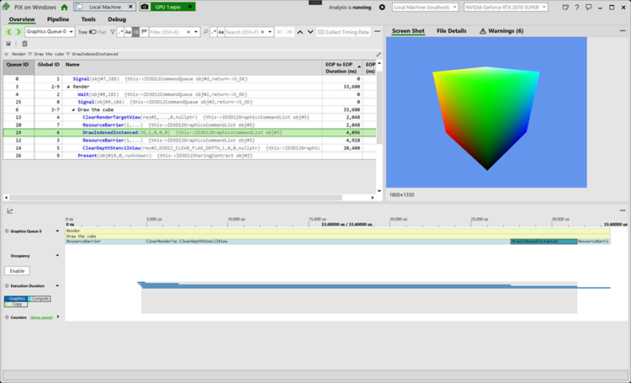Image resolution: width=631 pixels, height=383 pixels.
Task: Collapse the Occupancy section in the timeline
Action: (56, 255)
